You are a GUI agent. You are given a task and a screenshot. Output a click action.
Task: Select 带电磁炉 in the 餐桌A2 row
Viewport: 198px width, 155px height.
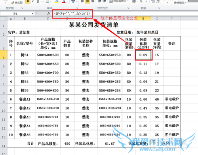coord(172,108)
